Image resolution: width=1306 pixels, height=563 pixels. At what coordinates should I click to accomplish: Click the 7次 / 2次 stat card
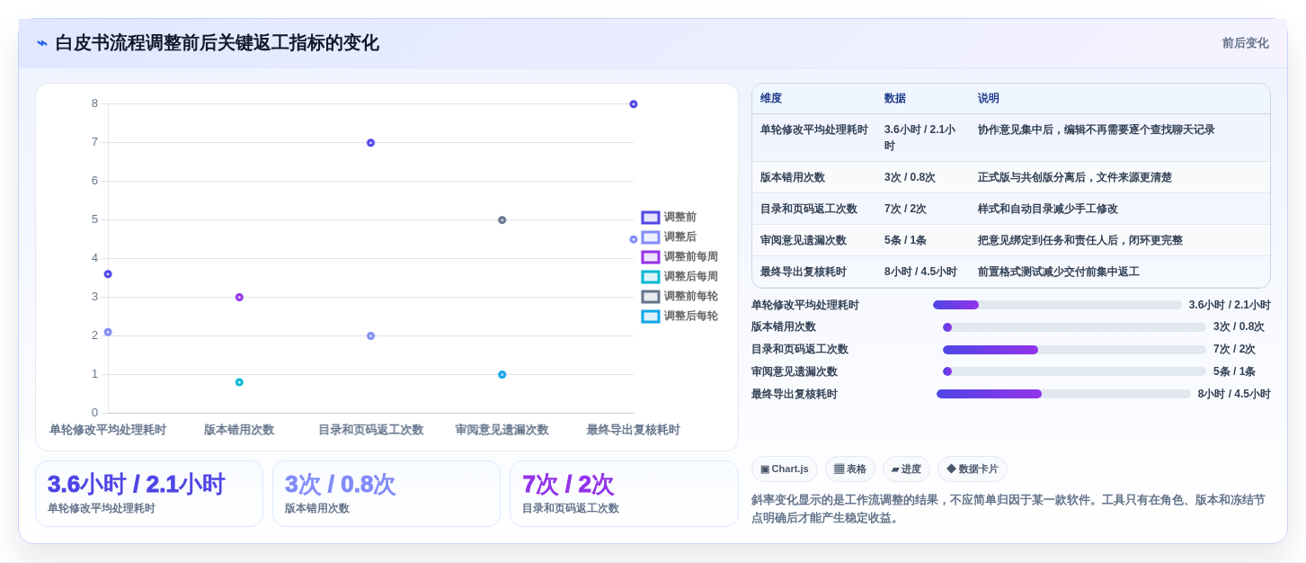click(x=624, y=494)
